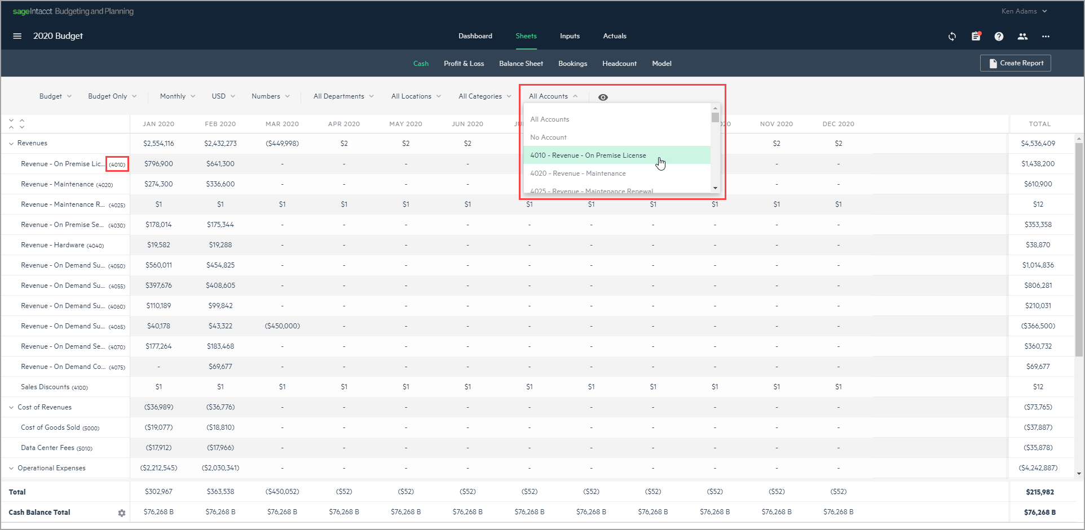Click the 2020 Budget title
Viewport: 1085px width, 530px height.
pos(58,36)
